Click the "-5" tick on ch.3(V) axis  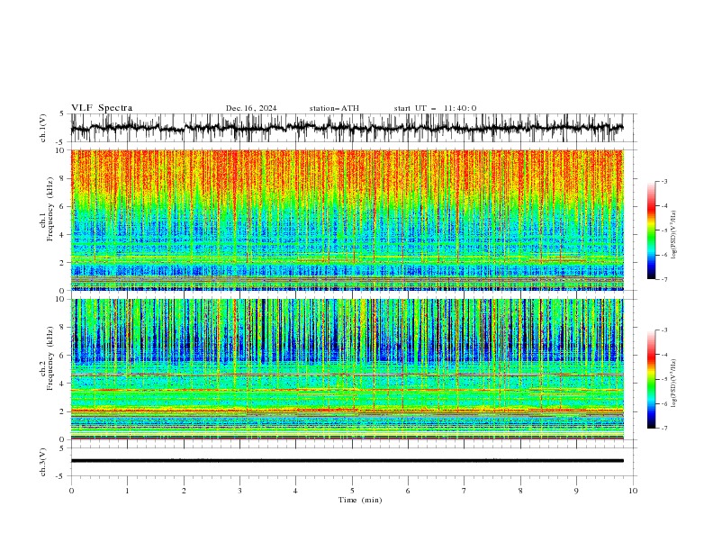pos(60,476)
